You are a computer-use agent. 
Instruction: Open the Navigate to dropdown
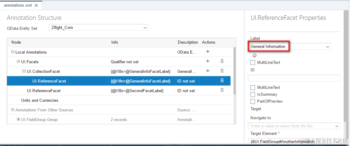pyautogui.click(x=337, y=126)
